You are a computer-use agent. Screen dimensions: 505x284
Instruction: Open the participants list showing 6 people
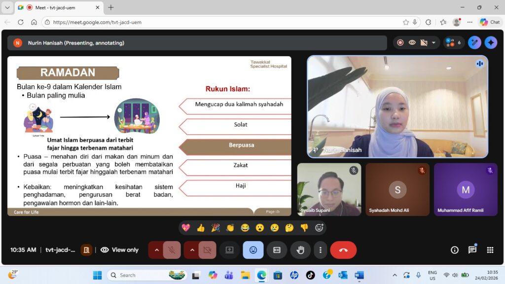[x=454, y=43]
